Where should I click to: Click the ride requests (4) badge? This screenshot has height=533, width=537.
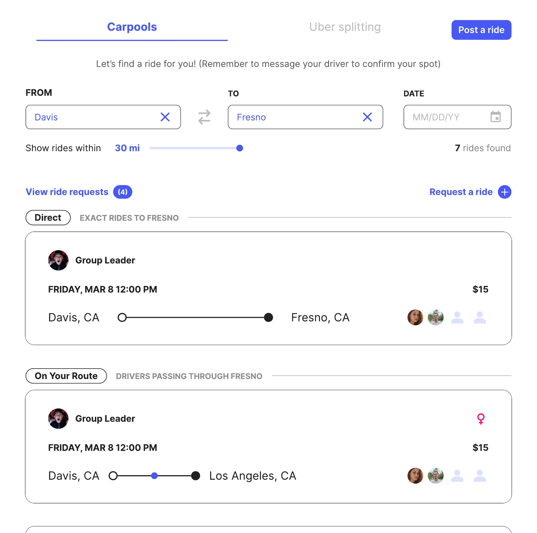123,192
